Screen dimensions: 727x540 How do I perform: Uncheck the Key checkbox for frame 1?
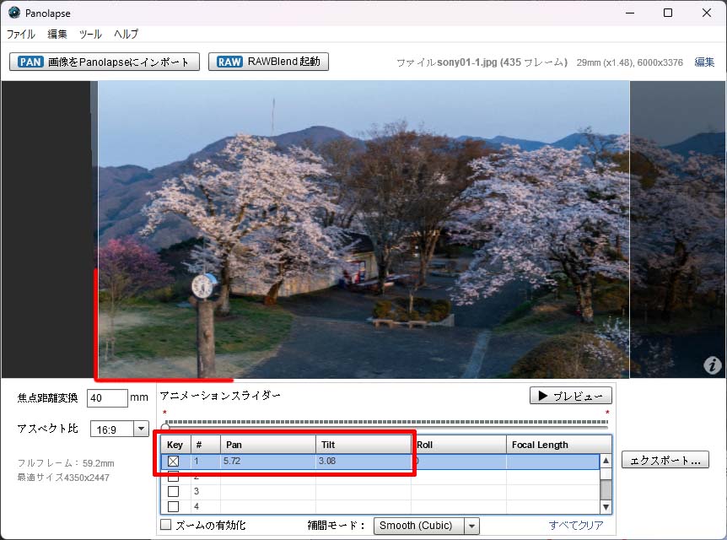(174, 462)
